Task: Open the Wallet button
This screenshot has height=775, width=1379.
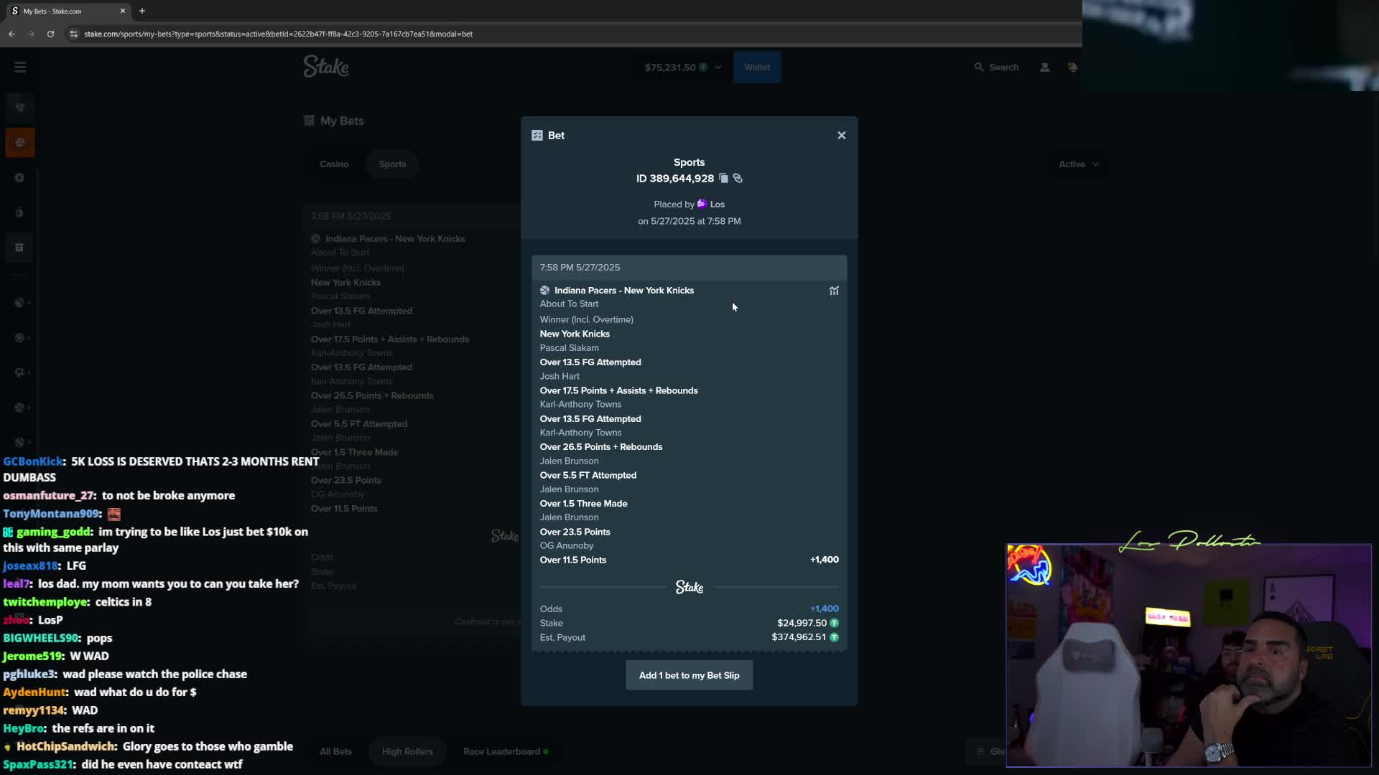Action: pos(757,67)
